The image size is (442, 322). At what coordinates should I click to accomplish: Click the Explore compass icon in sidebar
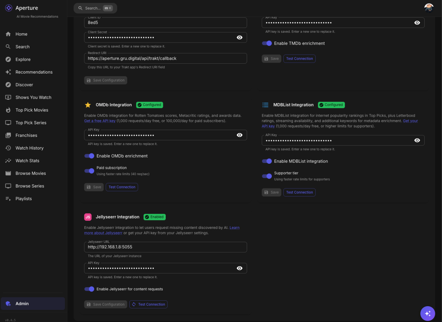tap(8, 59)
